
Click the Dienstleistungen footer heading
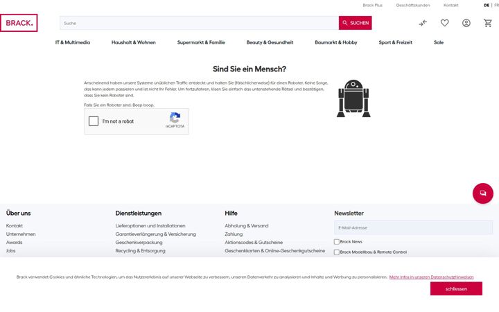click(139, 214)
